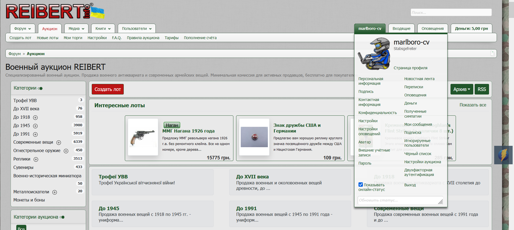Click the REIBERT info logo
Screen dimensions: 514x230
(55, 11)
